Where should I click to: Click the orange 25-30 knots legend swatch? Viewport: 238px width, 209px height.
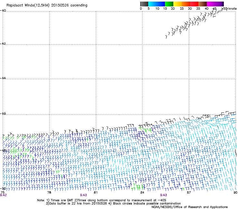pos(186,4)
